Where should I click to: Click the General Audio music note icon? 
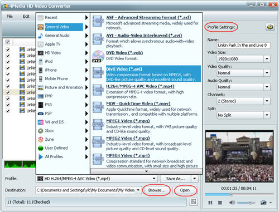point(40,36)
